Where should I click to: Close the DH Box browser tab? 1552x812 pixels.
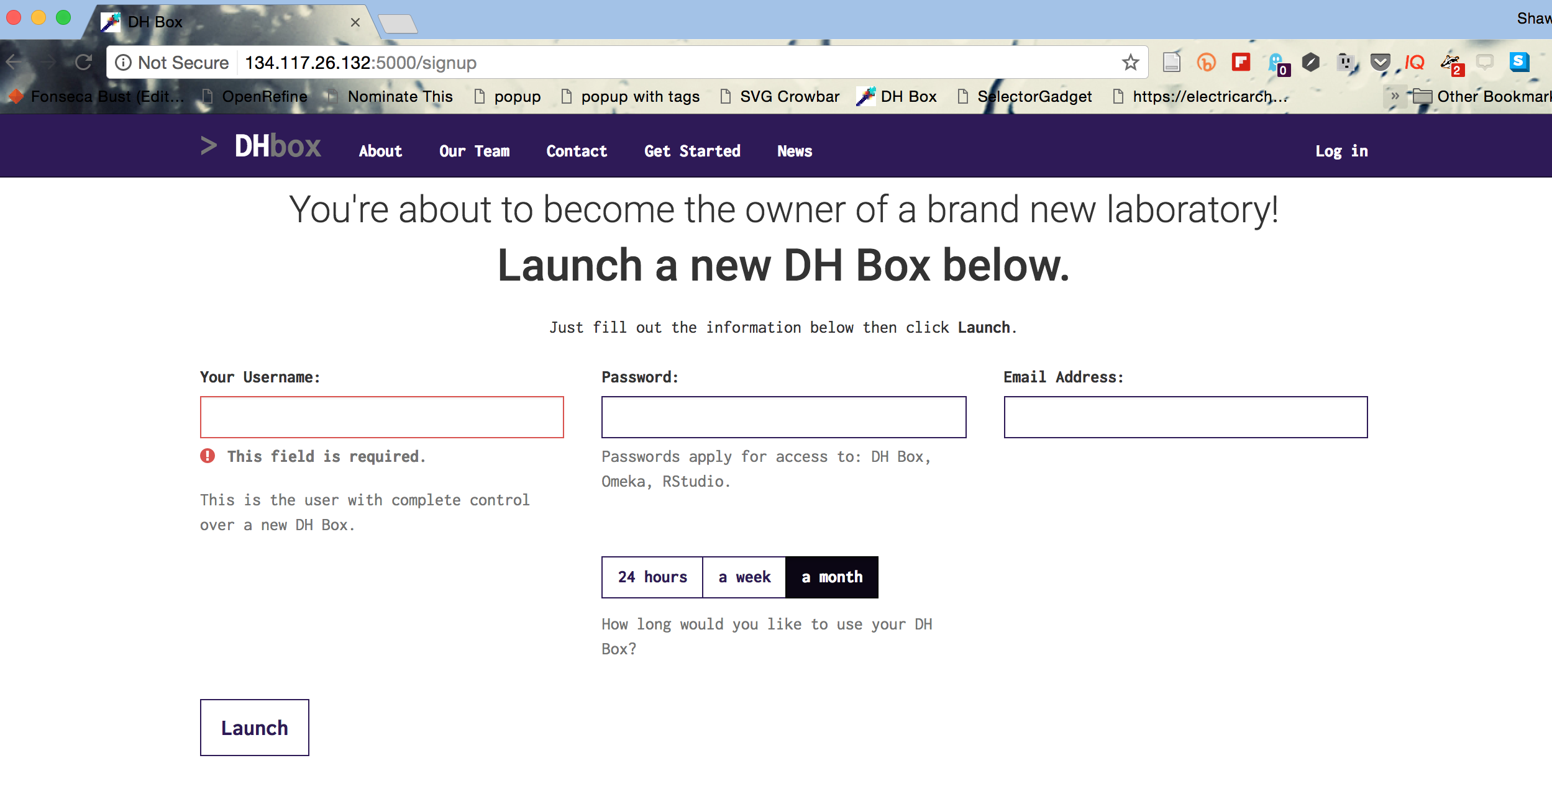[x=355, y=22]
